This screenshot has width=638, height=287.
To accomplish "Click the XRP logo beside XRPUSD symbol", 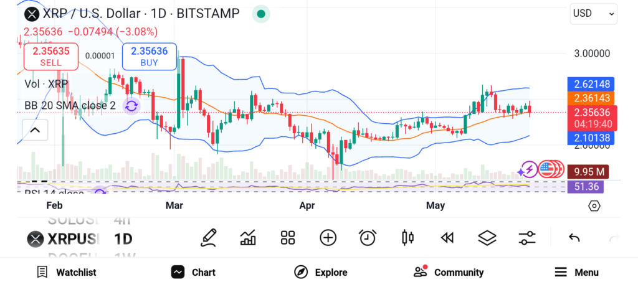I will pyautogui.click(x=35, y=239).
